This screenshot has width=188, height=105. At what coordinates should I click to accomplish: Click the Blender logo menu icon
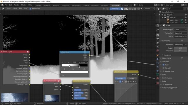coord(2,5)
